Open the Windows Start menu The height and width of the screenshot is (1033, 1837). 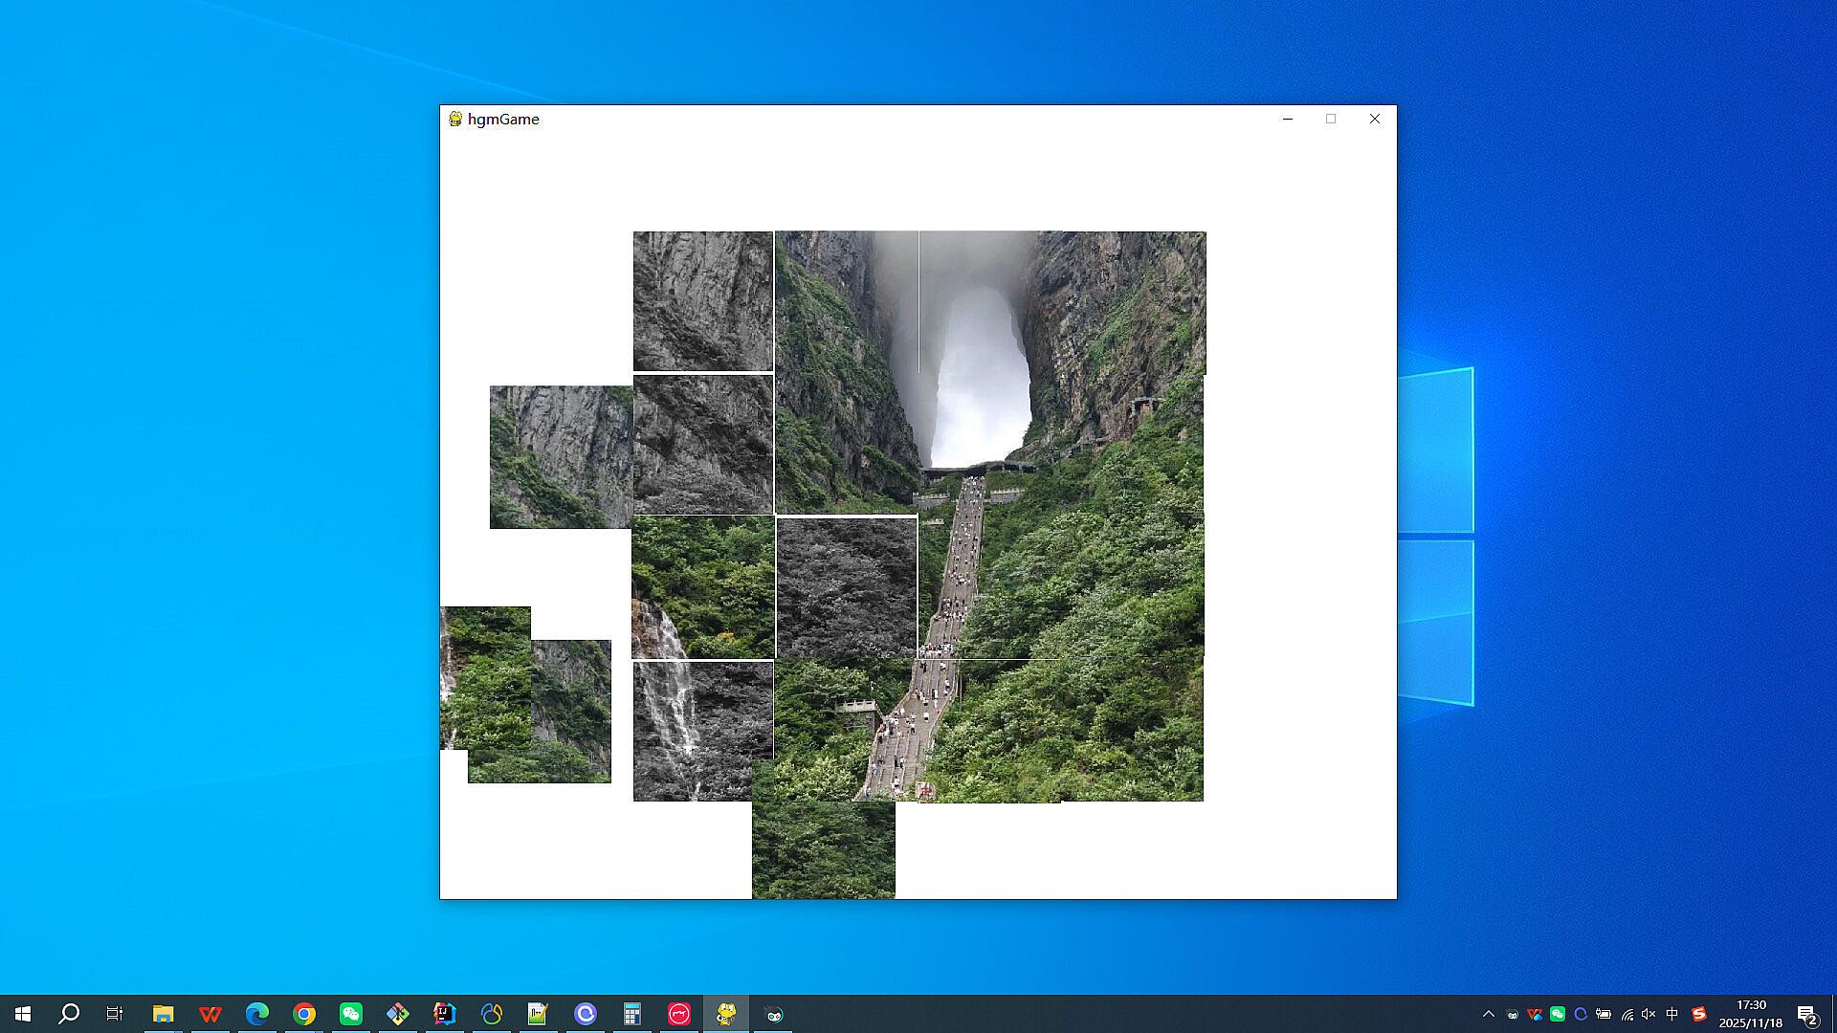click(x=23, y=1014)
